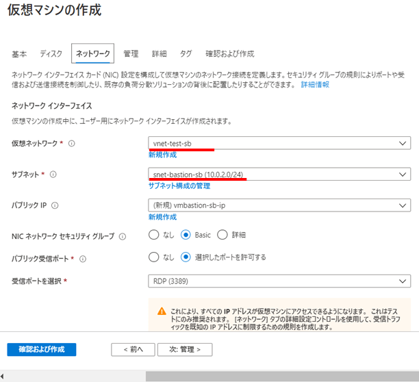Expand the snet-bastion-sb subnet dropdown
Viewport: 419px width, 382px height.
click(x=279, y=175)
